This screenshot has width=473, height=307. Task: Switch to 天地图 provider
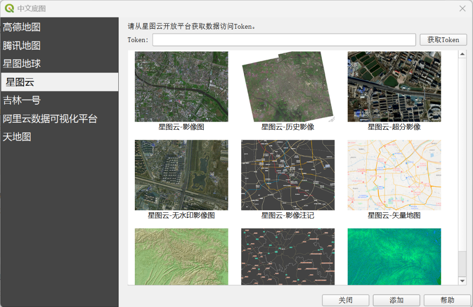[x=17, y=137]
